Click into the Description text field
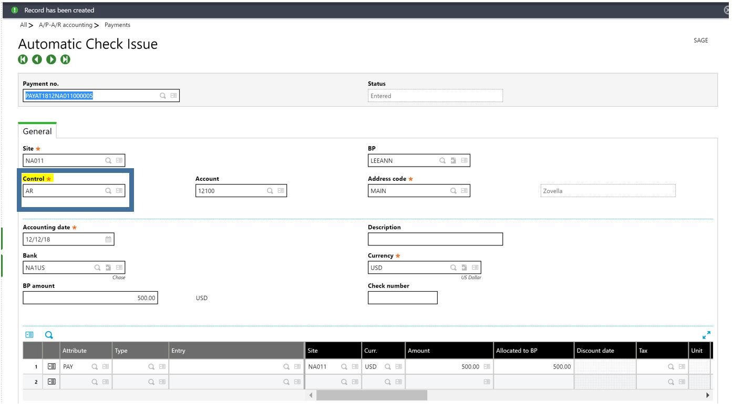 [x=435, y=240]
